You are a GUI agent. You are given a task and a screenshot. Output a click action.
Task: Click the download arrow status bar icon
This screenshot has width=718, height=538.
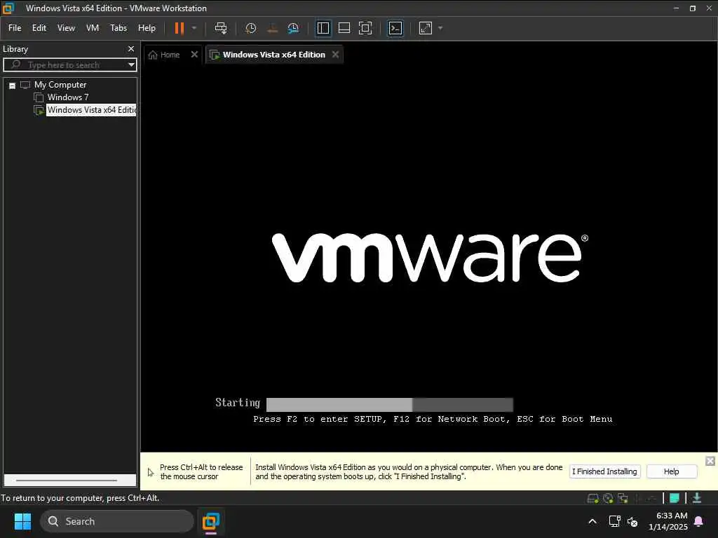point(697,498)
